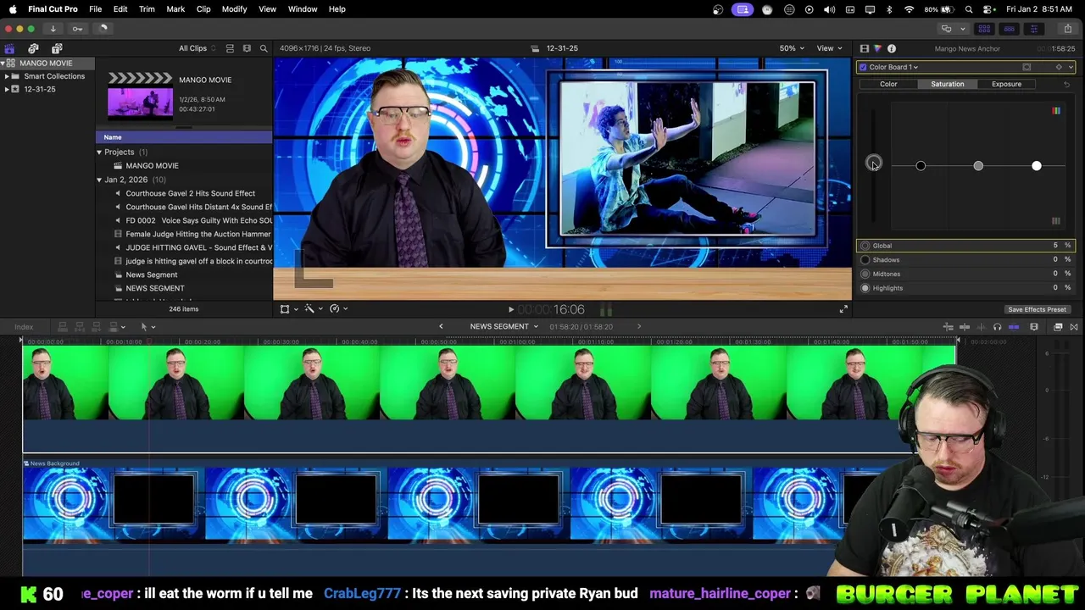
Task: Toggle timeline snapping
Action: point(1014,327)
